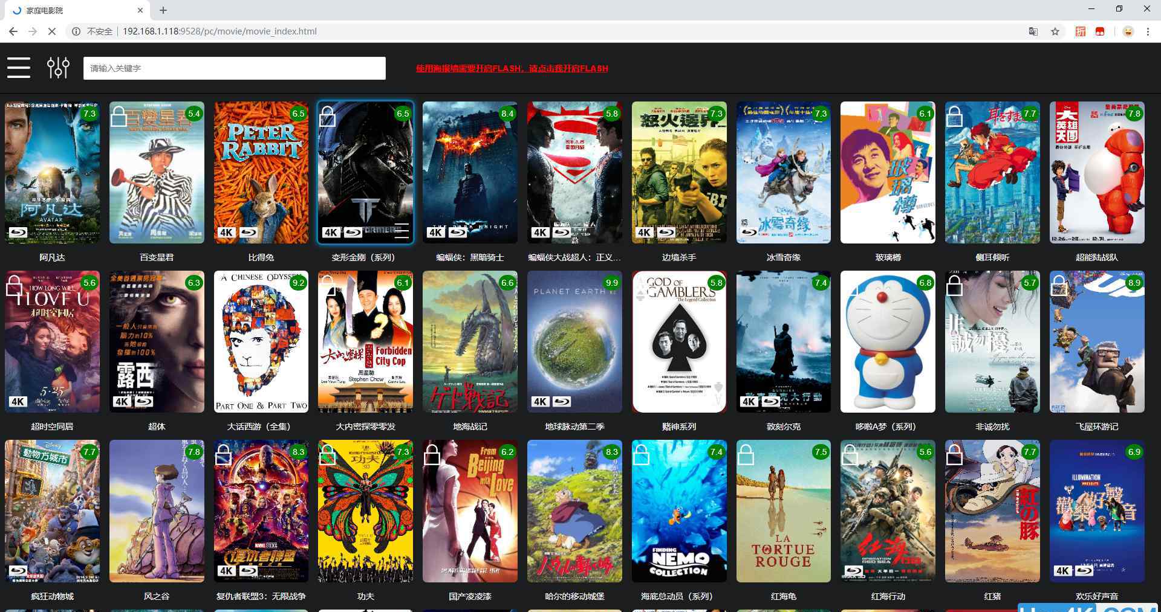Click the address bar URL
The width and height of the screenshot is (1161, 612).
tap(220, 31)
